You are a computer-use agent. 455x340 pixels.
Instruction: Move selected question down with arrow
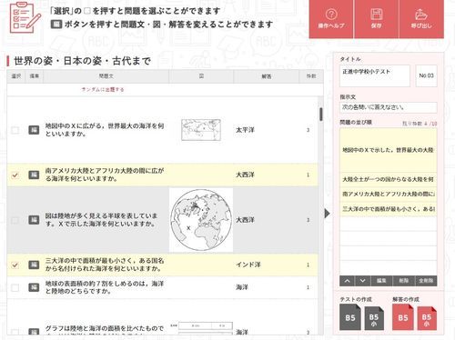362,281
